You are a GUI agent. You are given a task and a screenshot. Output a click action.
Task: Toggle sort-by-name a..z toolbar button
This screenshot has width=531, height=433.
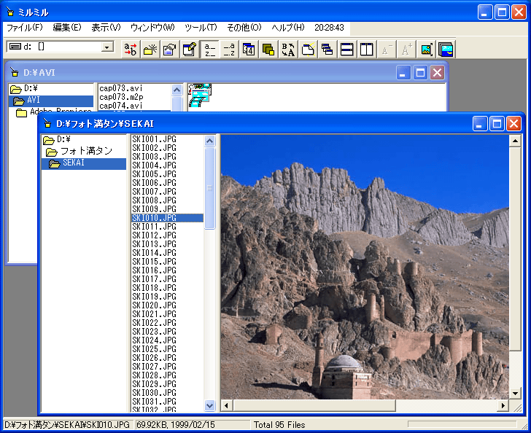click(x=209, y=50)
